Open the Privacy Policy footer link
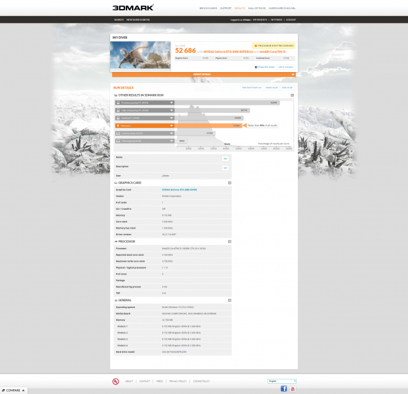This screenshot has width=408, height=394. [178, 381]
